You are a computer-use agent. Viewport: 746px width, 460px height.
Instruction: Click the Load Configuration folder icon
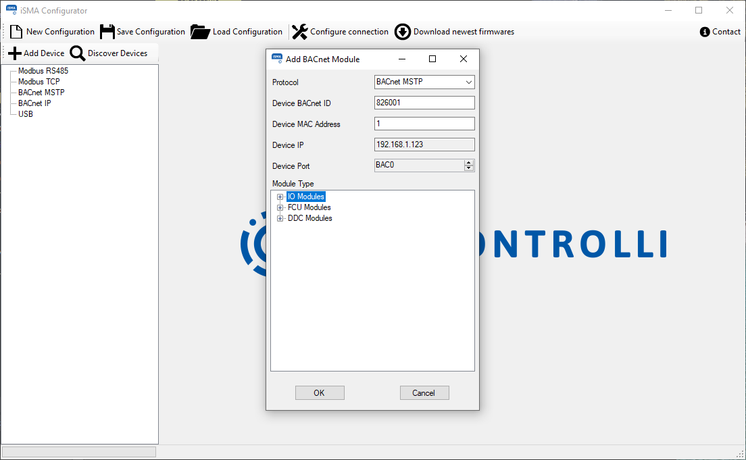(x=200, y=32)
